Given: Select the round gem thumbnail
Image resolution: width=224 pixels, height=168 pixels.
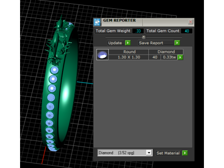Looking at the screenshot, I should (102, 55).
